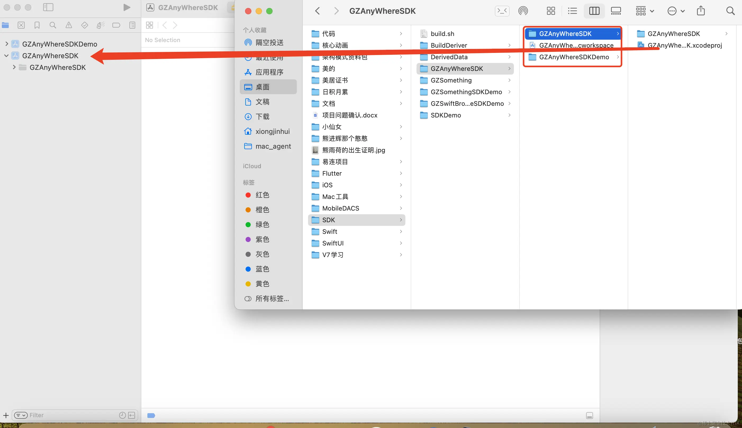Screen dimensions: 742x428
Task: Switch Finder to gallery view
Action: pyautogui.click(x=616, y=11)
